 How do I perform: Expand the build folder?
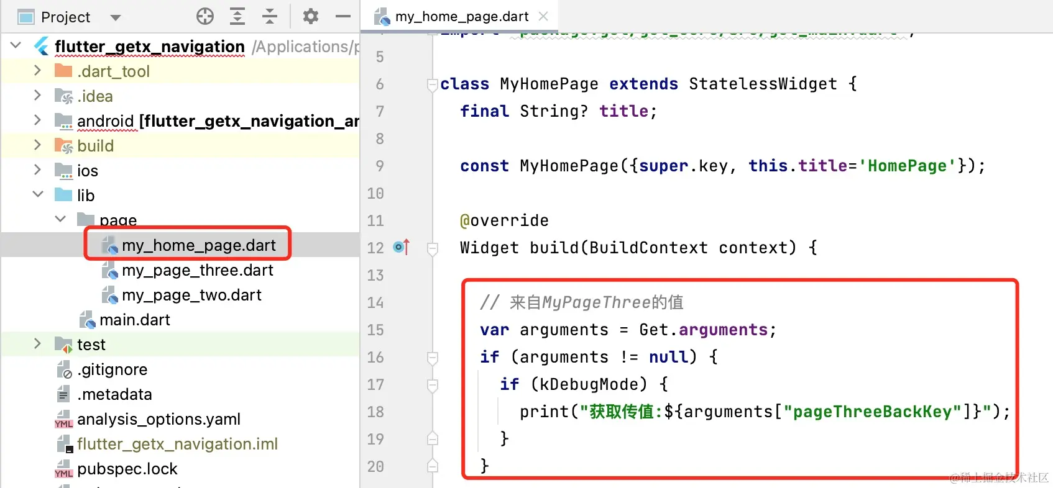[x=37, y=145]
